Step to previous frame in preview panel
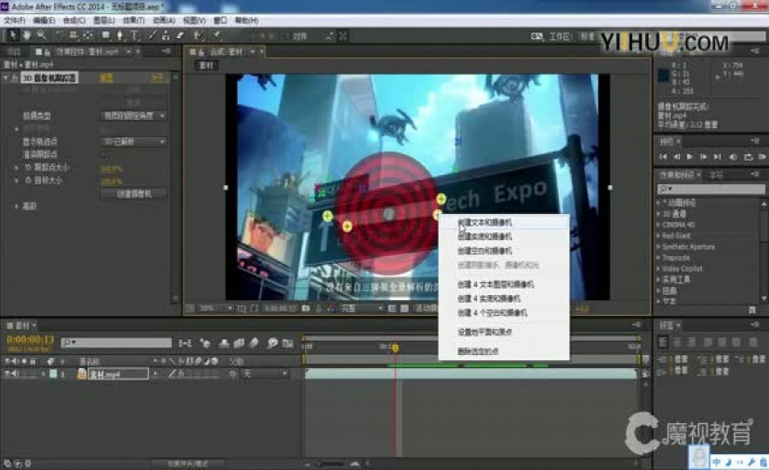This screenshot has width=769, height=470. [x=677, y=157]
